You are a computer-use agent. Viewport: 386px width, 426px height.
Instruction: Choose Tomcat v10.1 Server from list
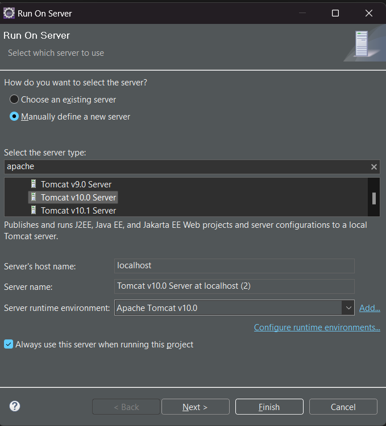point(78,211)
